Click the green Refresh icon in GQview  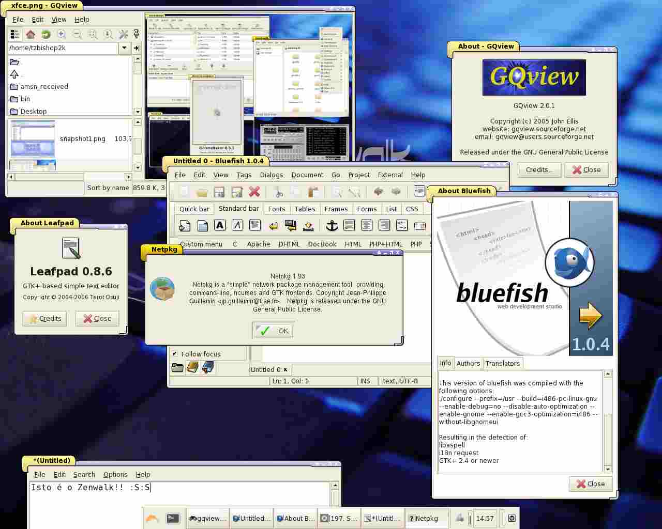[x=46, y=34]
